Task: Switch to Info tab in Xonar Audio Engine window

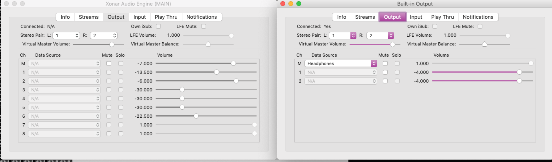Action: pos(65,17)
